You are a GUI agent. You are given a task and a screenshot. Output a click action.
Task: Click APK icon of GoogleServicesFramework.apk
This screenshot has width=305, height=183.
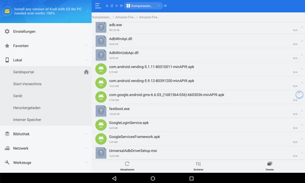point(101,139)
